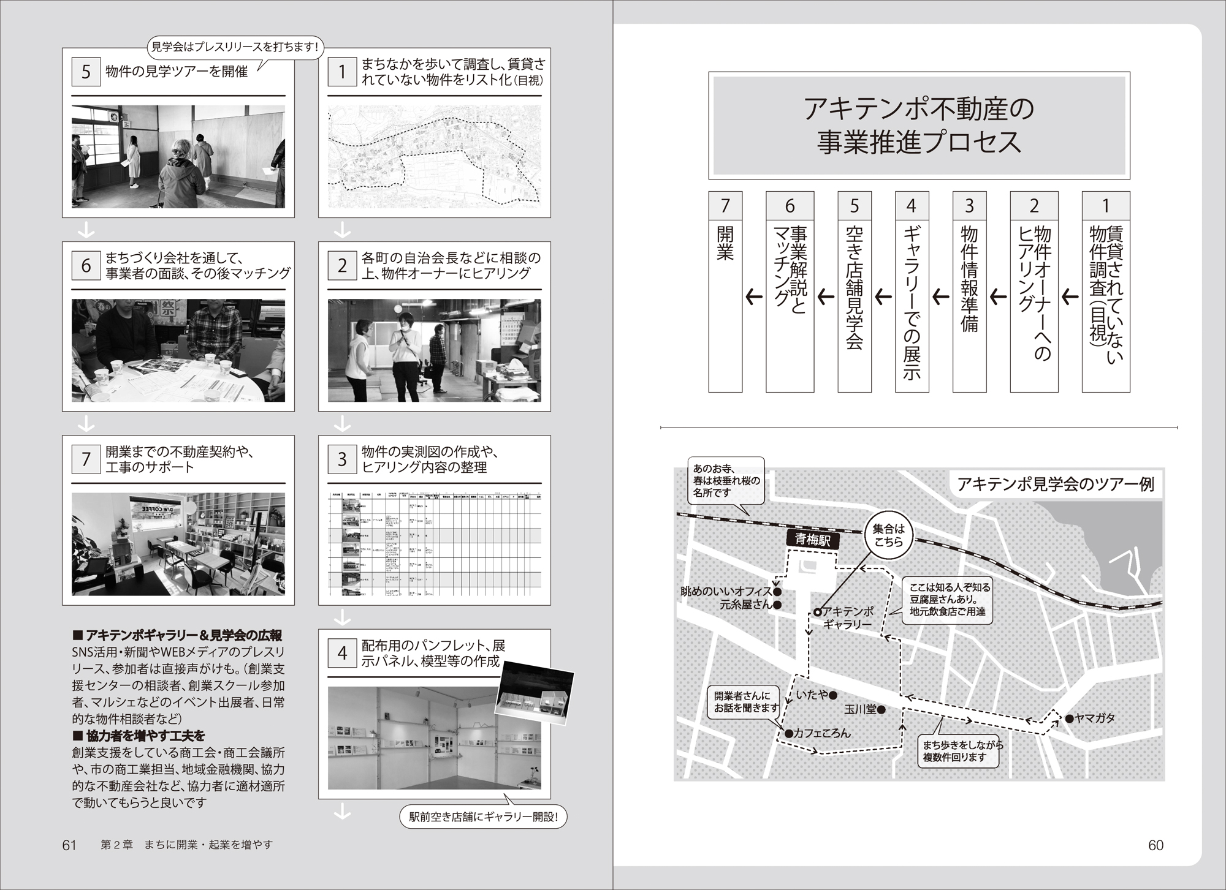Select the 青梅駅 station label
The height and width of the screenshot is (890, 1226).
point(812,540)
